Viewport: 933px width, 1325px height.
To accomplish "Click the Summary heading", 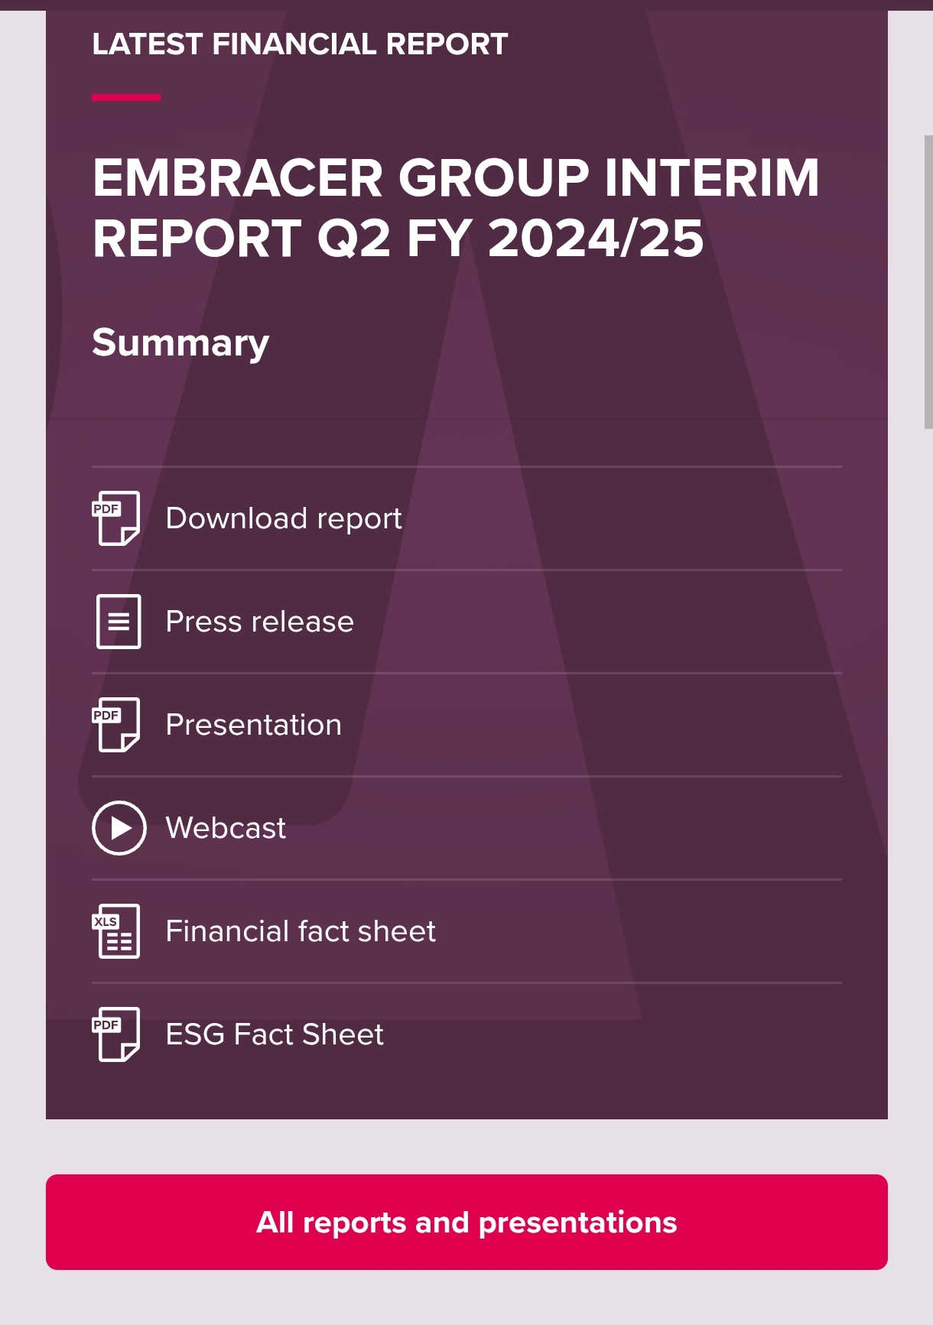I will tap(180, 343).
